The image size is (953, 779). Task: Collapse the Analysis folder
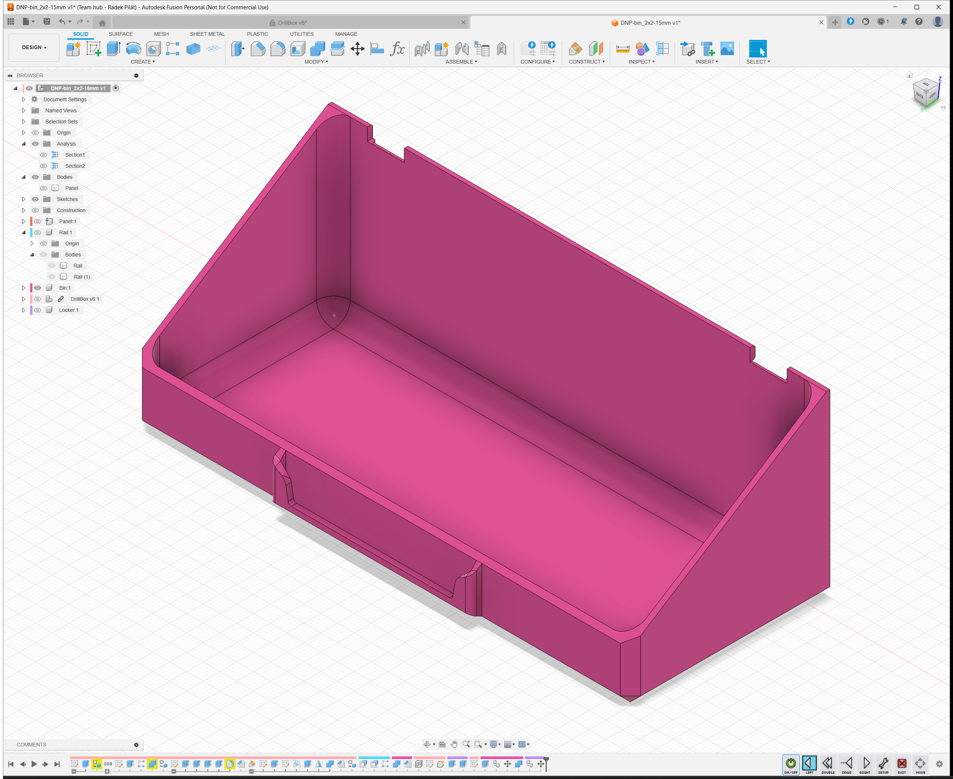(x=23, y=144)
